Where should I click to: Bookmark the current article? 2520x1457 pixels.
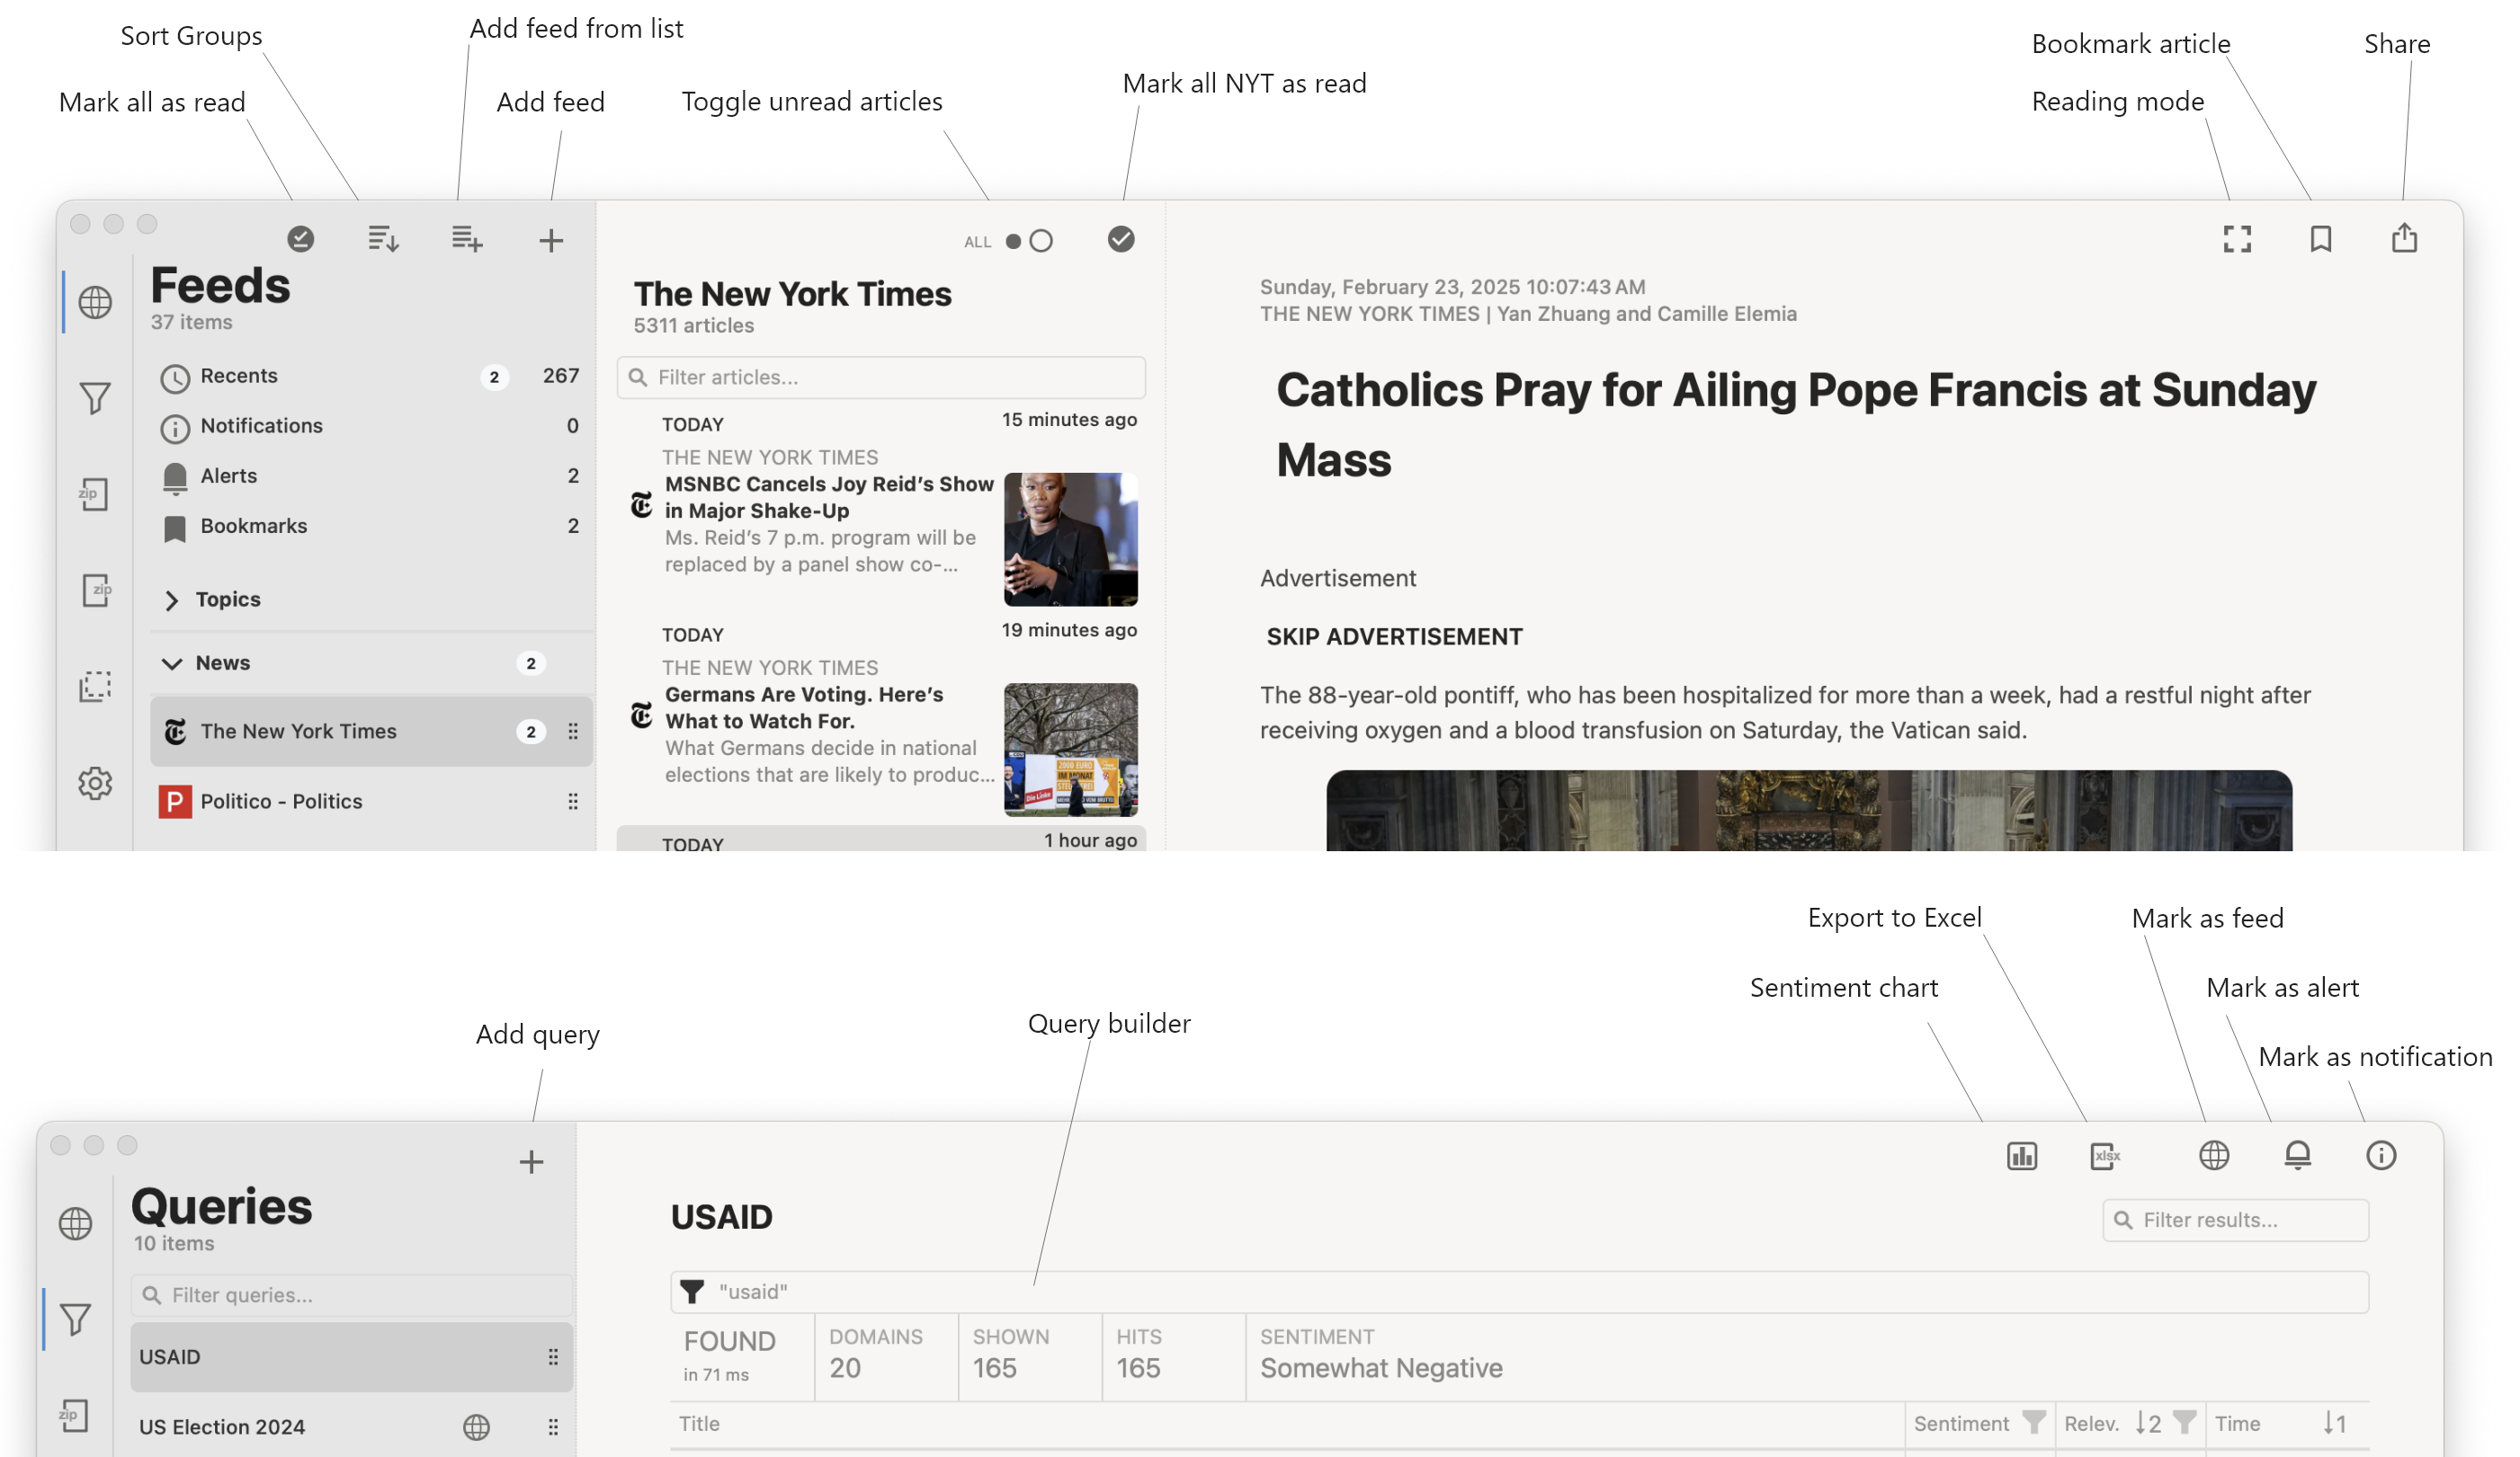[2320, 239]
